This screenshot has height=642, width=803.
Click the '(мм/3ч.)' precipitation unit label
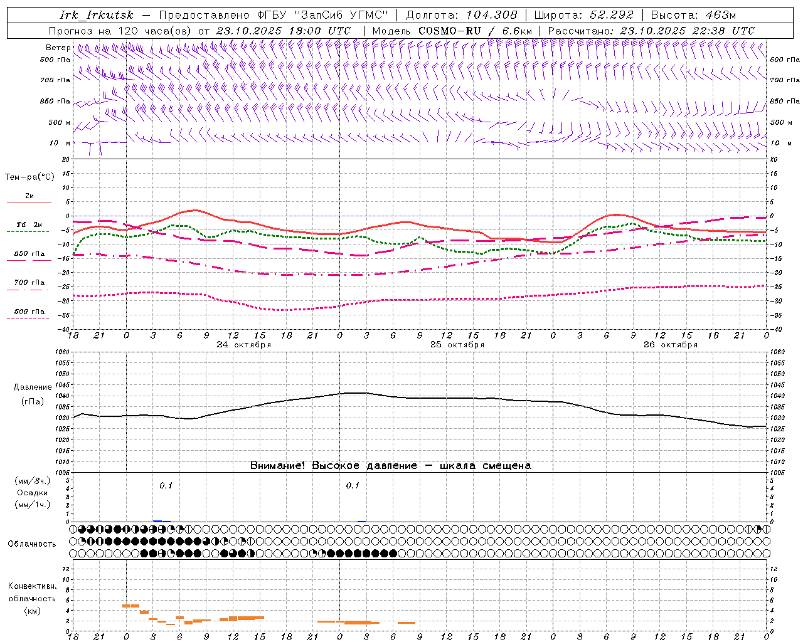[33, 481]
